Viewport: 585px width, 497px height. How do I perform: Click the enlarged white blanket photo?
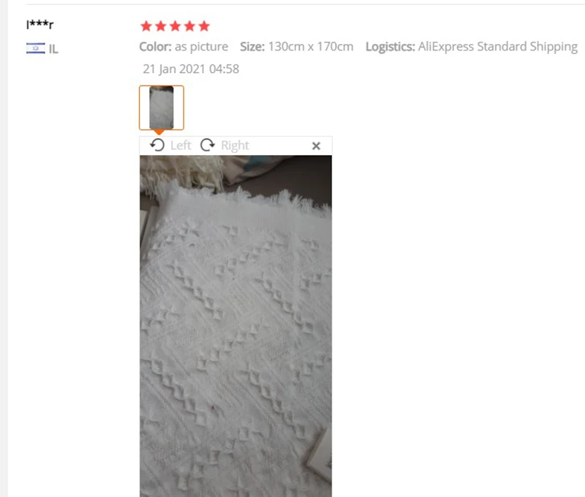click(235, 326)
